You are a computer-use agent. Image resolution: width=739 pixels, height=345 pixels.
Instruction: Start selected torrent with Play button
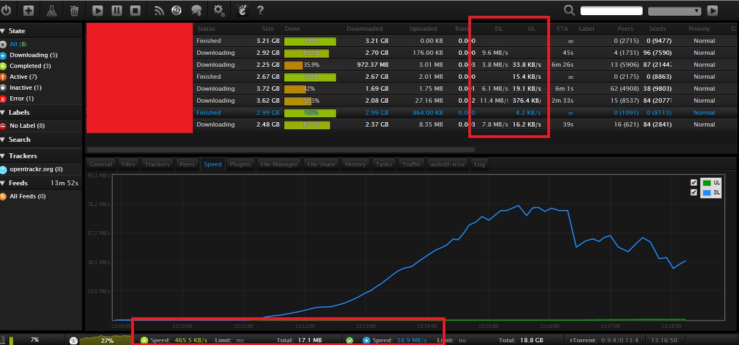coord(98,10)
